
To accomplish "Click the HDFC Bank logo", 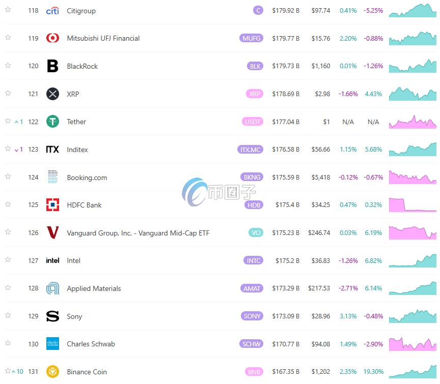I will pos(52,205).
